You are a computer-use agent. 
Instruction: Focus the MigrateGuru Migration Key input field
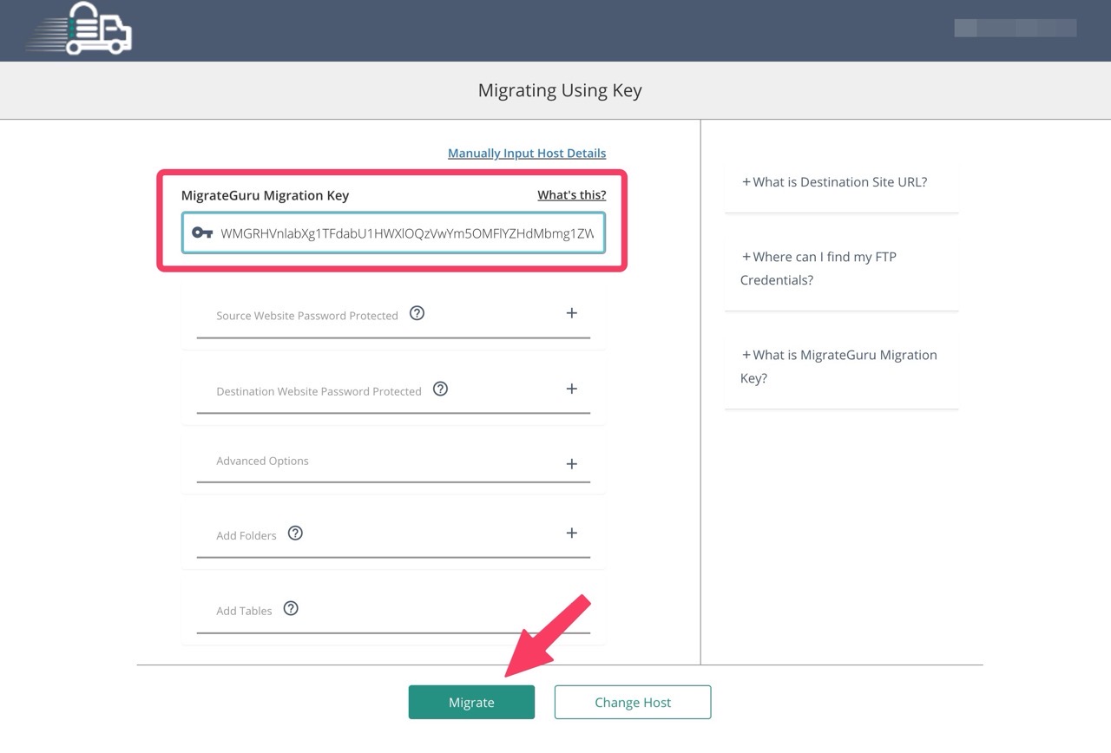(x=393, y=232)
